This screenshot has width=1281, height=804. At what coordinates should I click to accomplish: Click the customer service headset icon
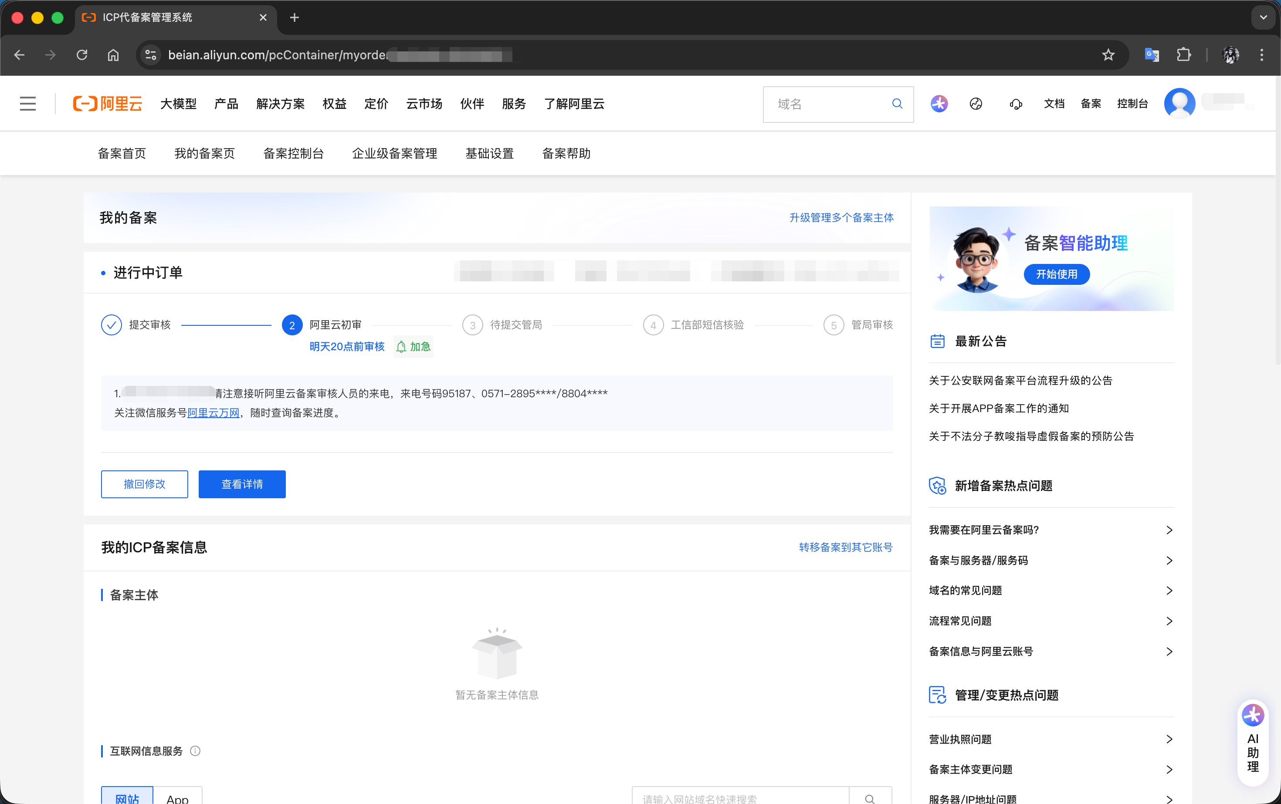click(1016, 104)
